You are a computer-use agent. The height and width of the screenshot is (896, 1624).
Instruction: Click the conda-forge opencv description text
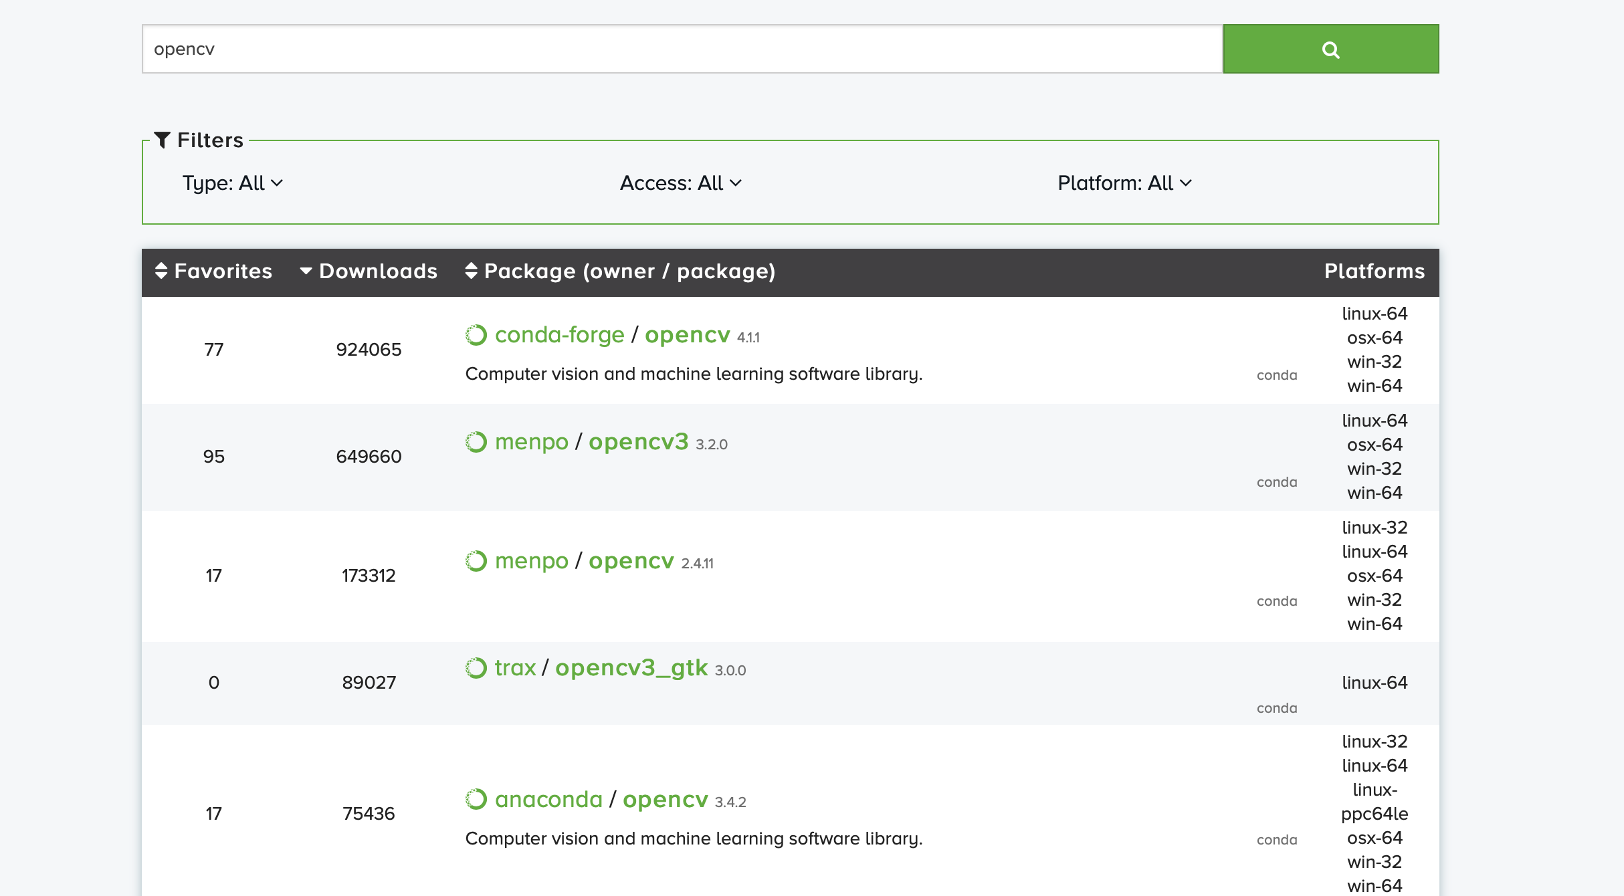coord(694,374)
